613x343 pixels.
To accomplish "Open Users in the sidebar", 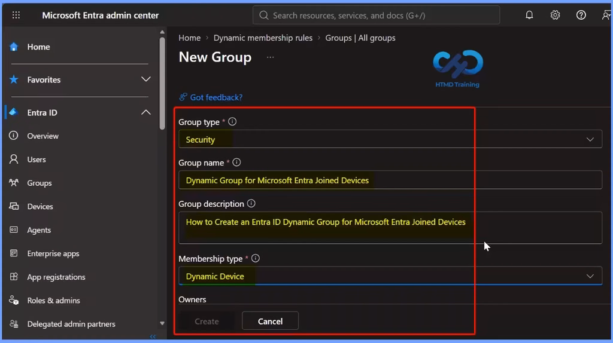I will pos(37,159).
